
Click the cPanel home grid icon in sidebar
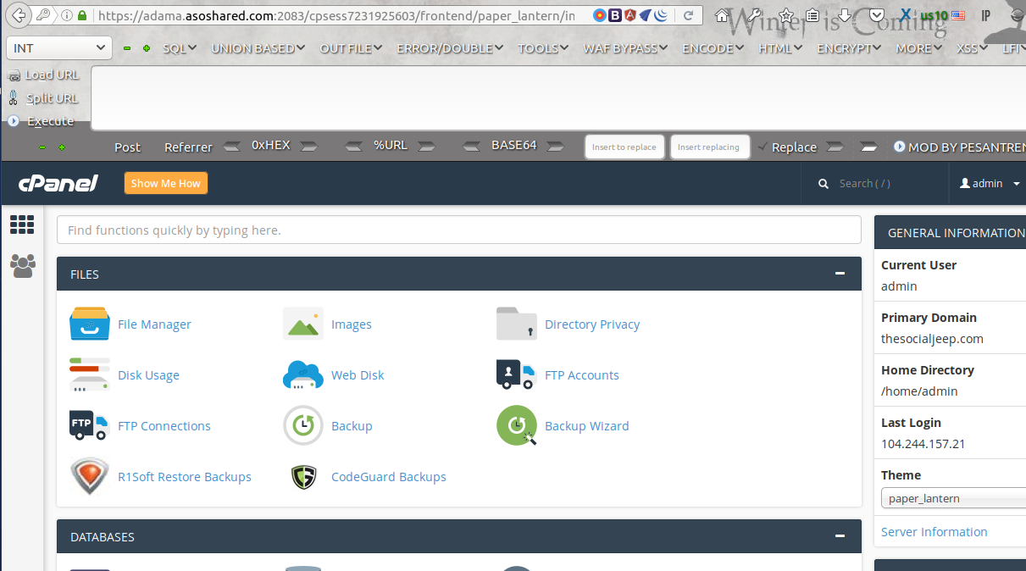coord(22,225)
